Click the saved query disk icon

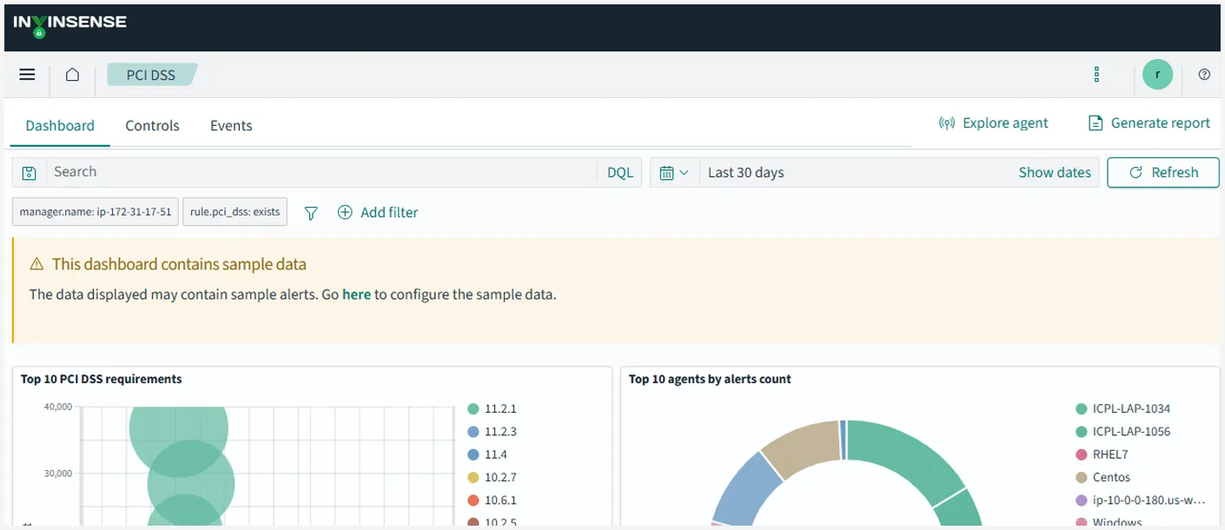[x=29, y=172]
